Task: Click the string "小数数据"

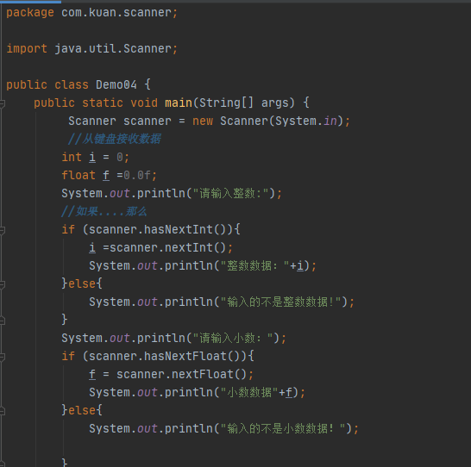Action: point(249,392)
